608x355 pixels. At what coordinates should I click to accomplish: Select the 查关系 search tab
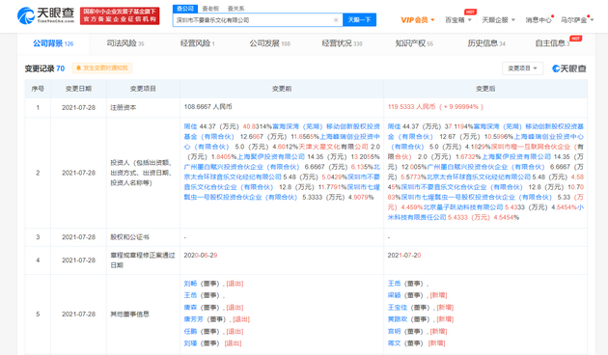tap(235, 9)
